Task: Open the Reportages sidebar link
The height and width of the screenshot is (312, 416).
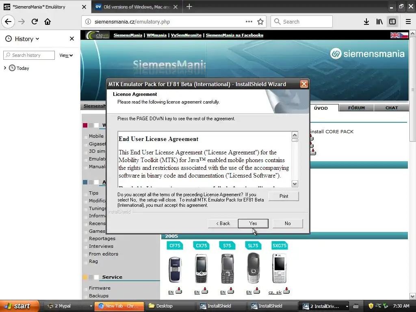Action: coord(102,238)
